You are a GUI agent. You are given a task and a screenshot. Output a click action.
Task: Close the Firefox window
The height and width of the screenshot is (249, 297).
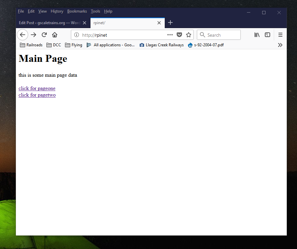coord(279,13)
